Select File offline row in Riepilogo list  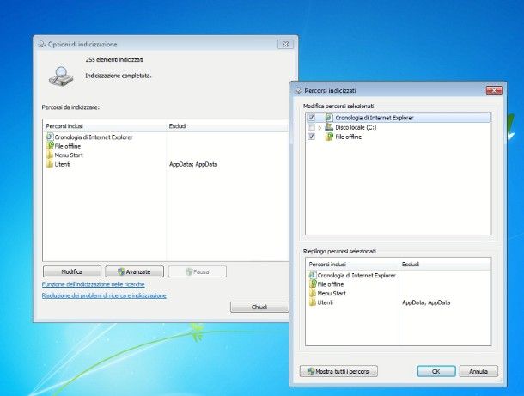pos(330,284)
